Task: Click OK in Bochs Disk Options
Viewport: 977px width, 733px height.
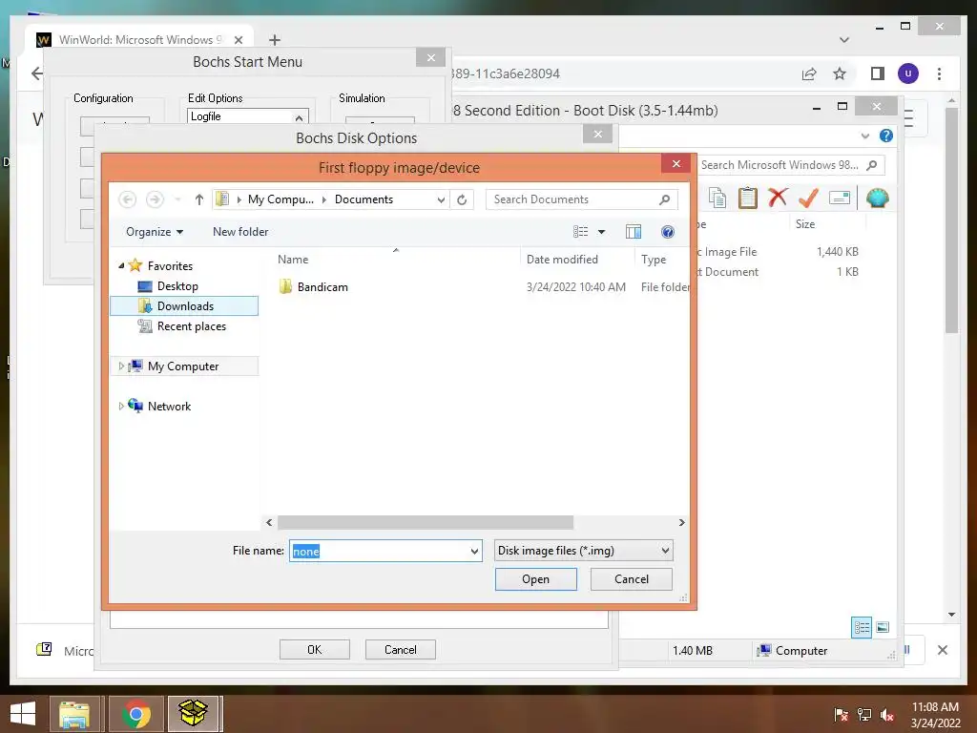Action: [315, 649]
